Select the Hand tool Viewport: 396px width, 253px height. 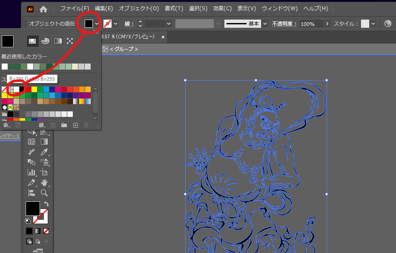[44, 183]
